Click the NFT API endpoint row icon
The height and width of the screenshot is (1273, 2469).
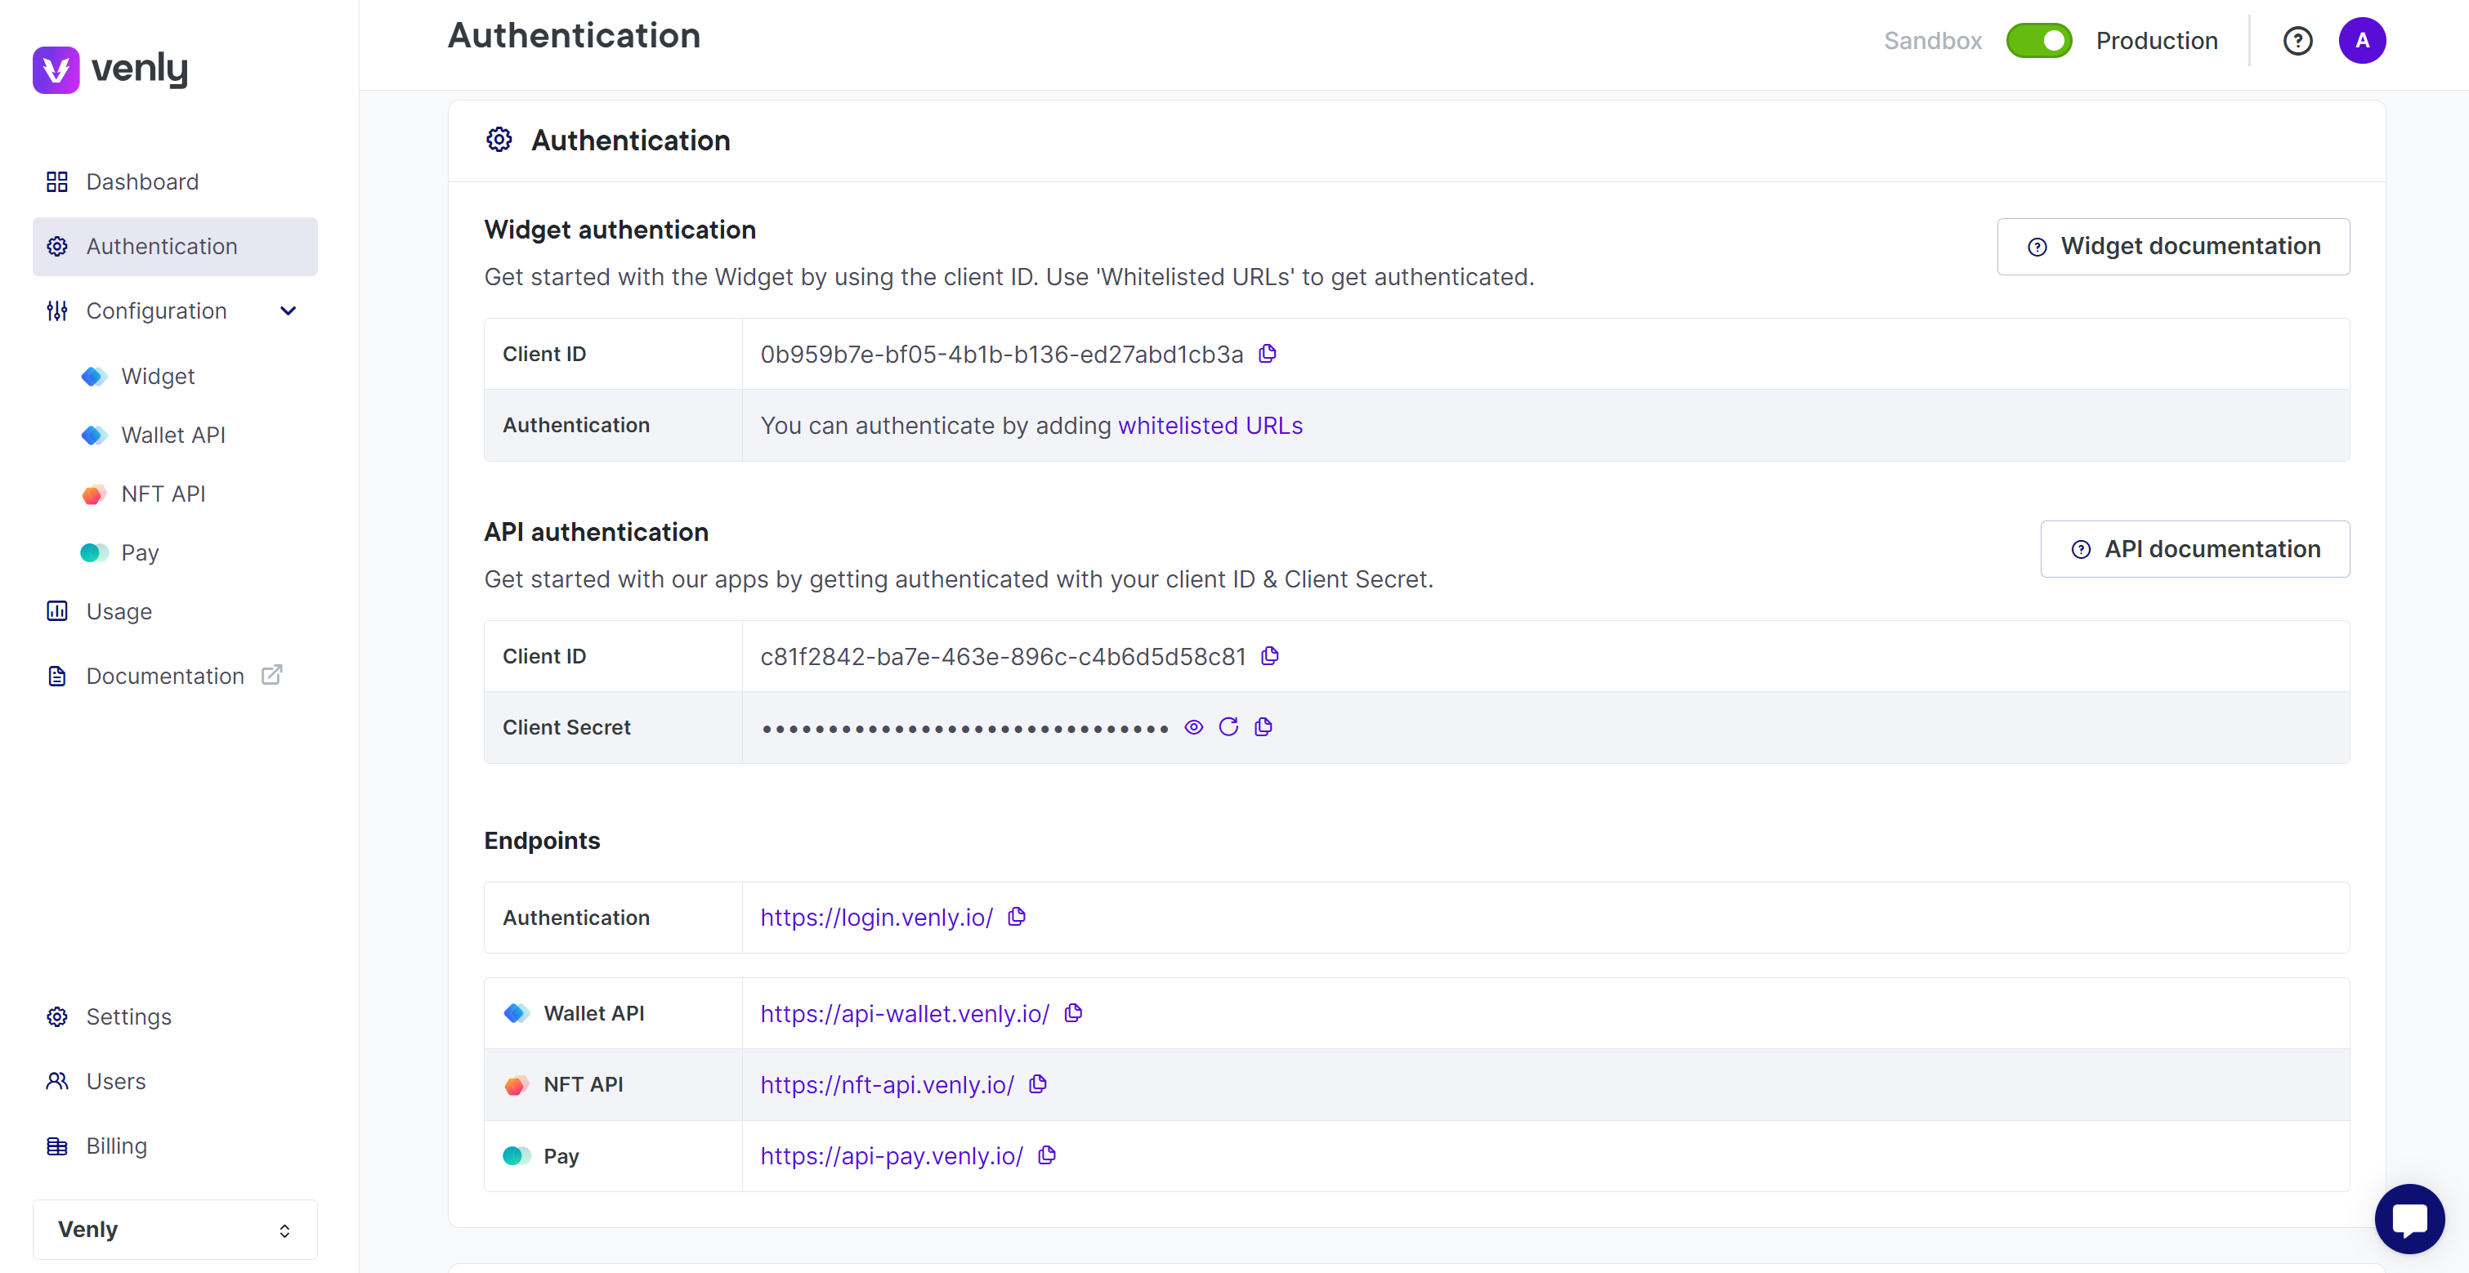(x=517, y=1084)
